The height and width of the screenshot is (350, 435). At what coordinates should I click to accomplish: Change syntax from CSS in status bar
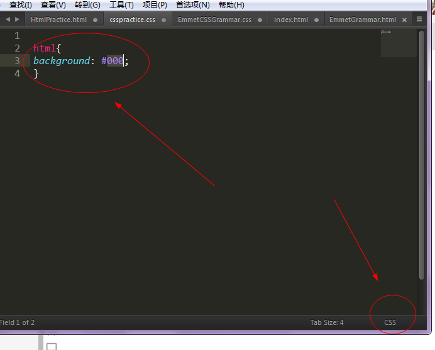[x=390, y=322]
